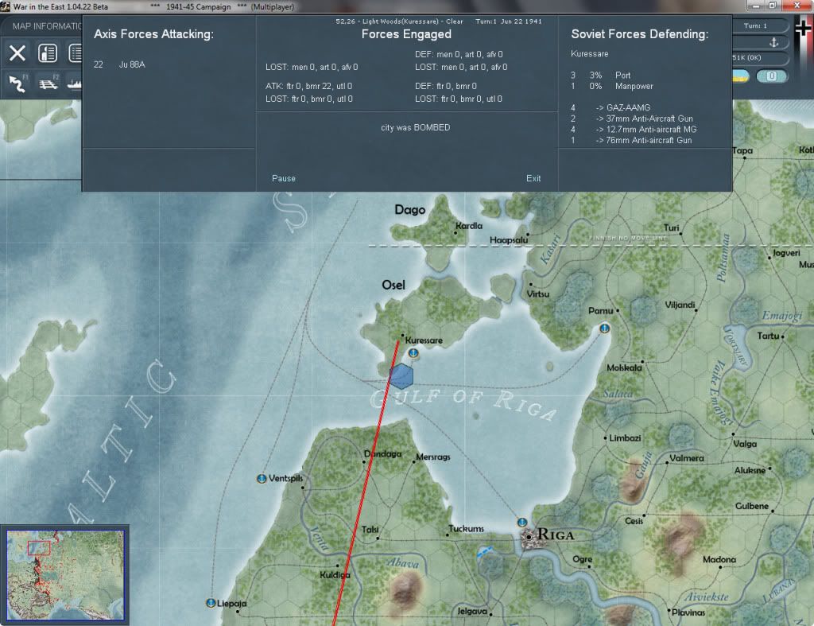
Task: Click the '0' indicator pill top-right
Action: [x=771, y=76]
